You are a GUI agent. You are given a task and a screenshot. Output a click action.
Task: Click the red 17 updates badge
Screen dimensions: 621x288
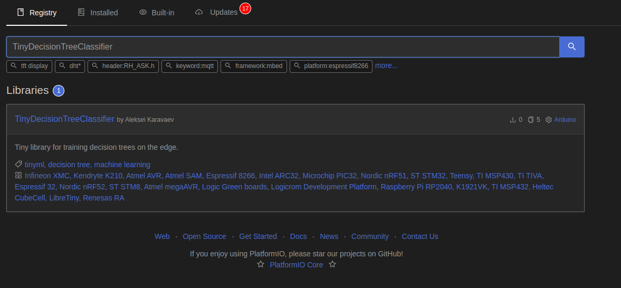click(x=245, y=8)
